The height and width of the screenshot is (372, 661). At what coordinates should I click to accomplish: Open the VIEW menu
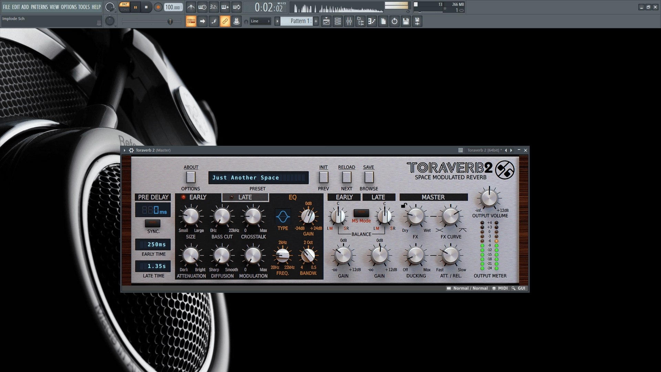click(54, 7)
